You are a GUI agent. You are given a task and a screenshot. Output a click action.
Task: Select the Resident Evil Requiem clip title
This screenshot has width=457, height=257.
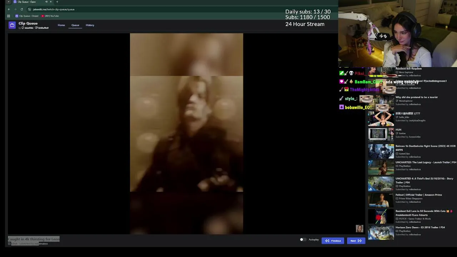coord(408,69)
